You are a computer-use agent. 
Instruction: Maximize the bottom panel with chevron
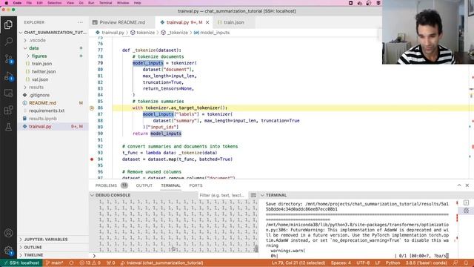click(459, 185)
